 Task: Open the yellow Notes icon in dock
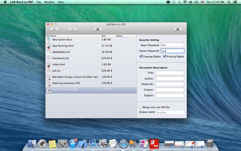click(x=52, y=144)
